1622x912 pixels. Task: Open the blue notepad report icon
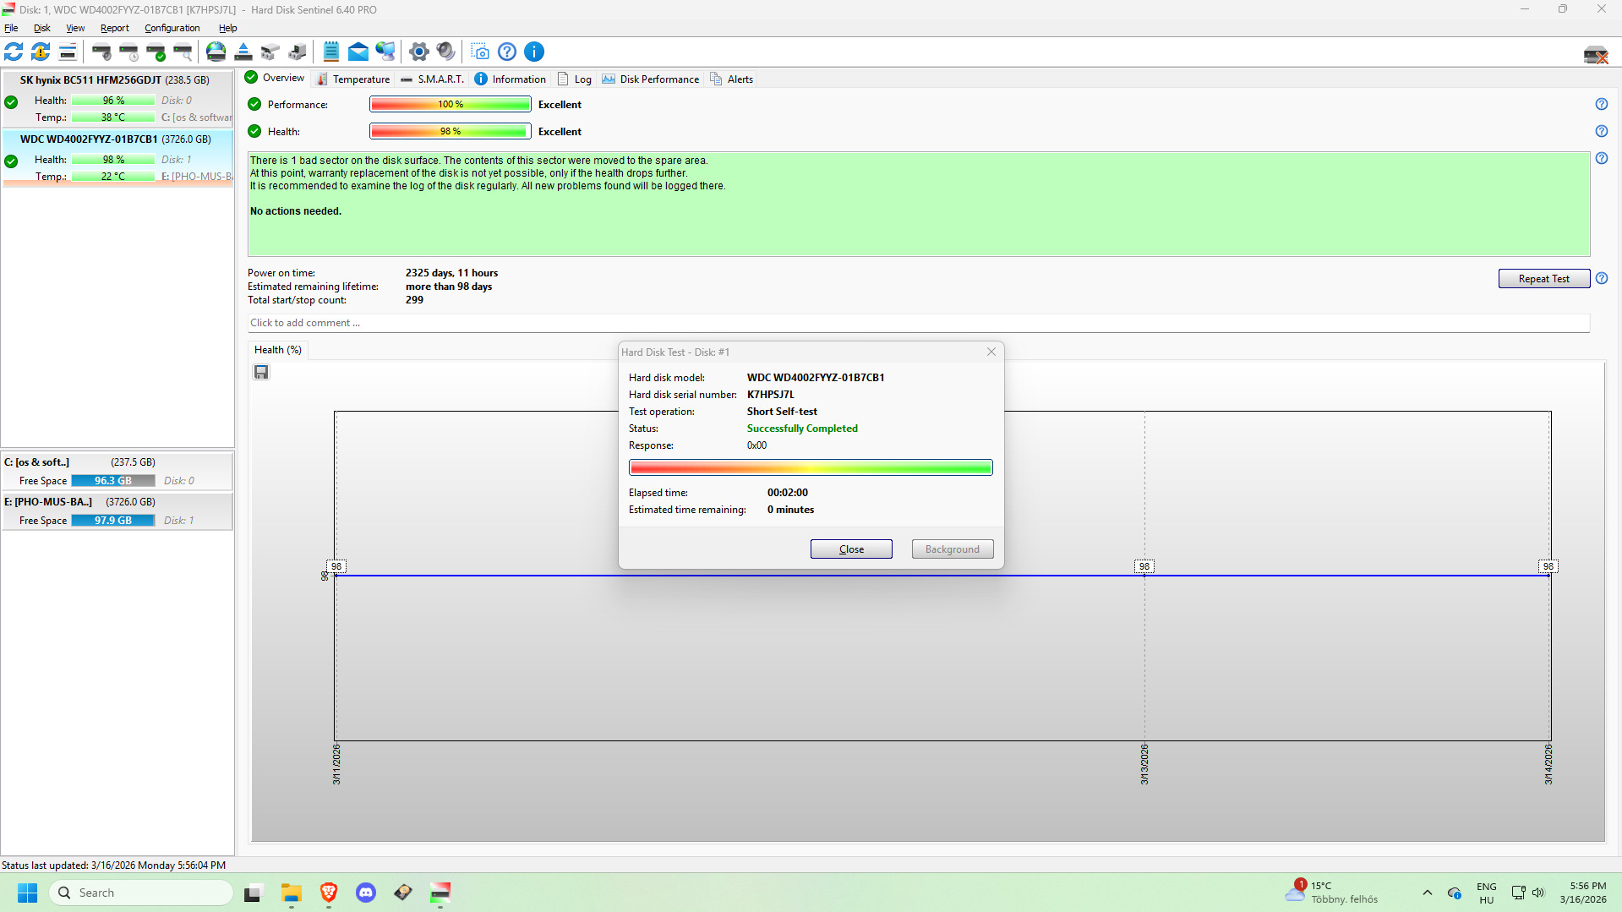click(331, 52)
